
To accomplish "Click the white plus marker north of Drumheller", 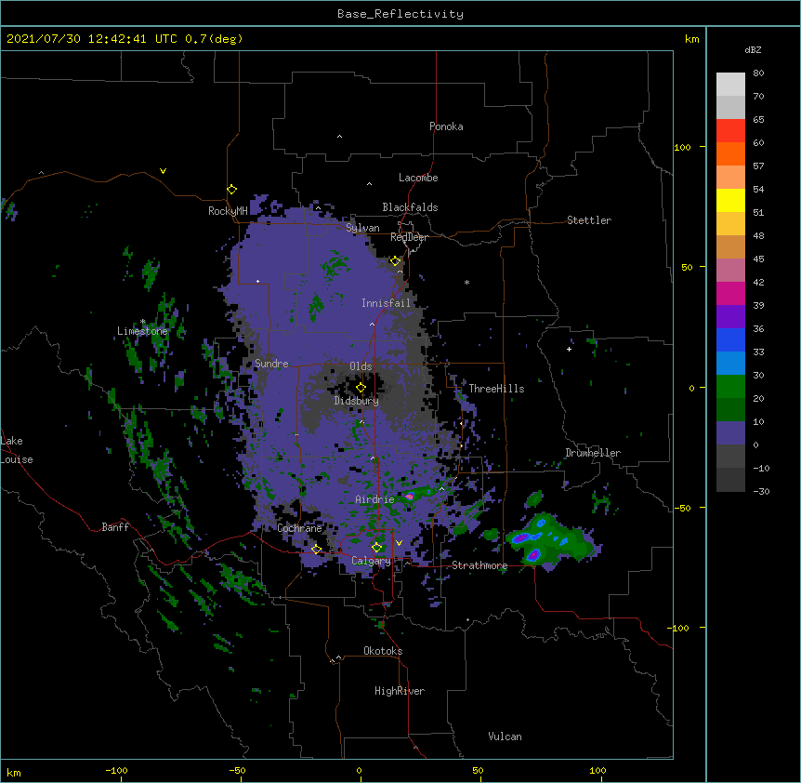I will point(569,349).
